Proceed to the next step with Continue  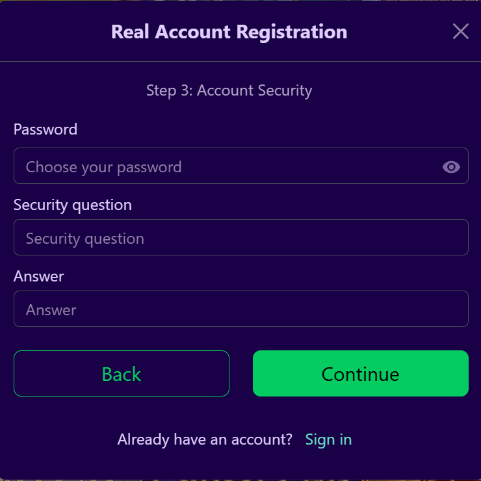pyautogui.click(x=360, y=374)
